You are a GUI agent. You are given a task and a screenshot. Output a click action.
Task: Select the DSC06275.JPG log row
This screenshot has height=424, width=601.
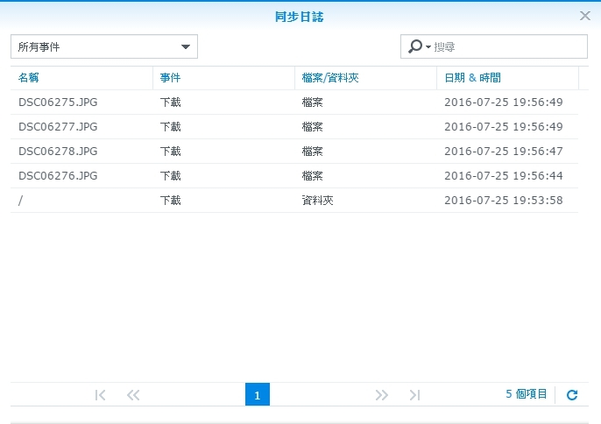click(x=58, y=102)
